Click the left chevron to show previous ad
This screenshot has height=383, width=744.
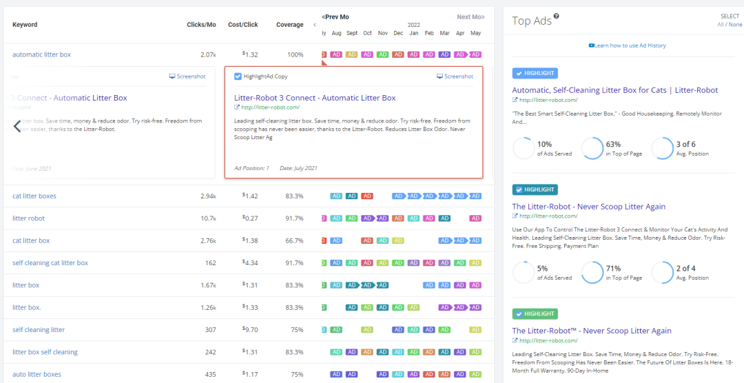point(18,125)
